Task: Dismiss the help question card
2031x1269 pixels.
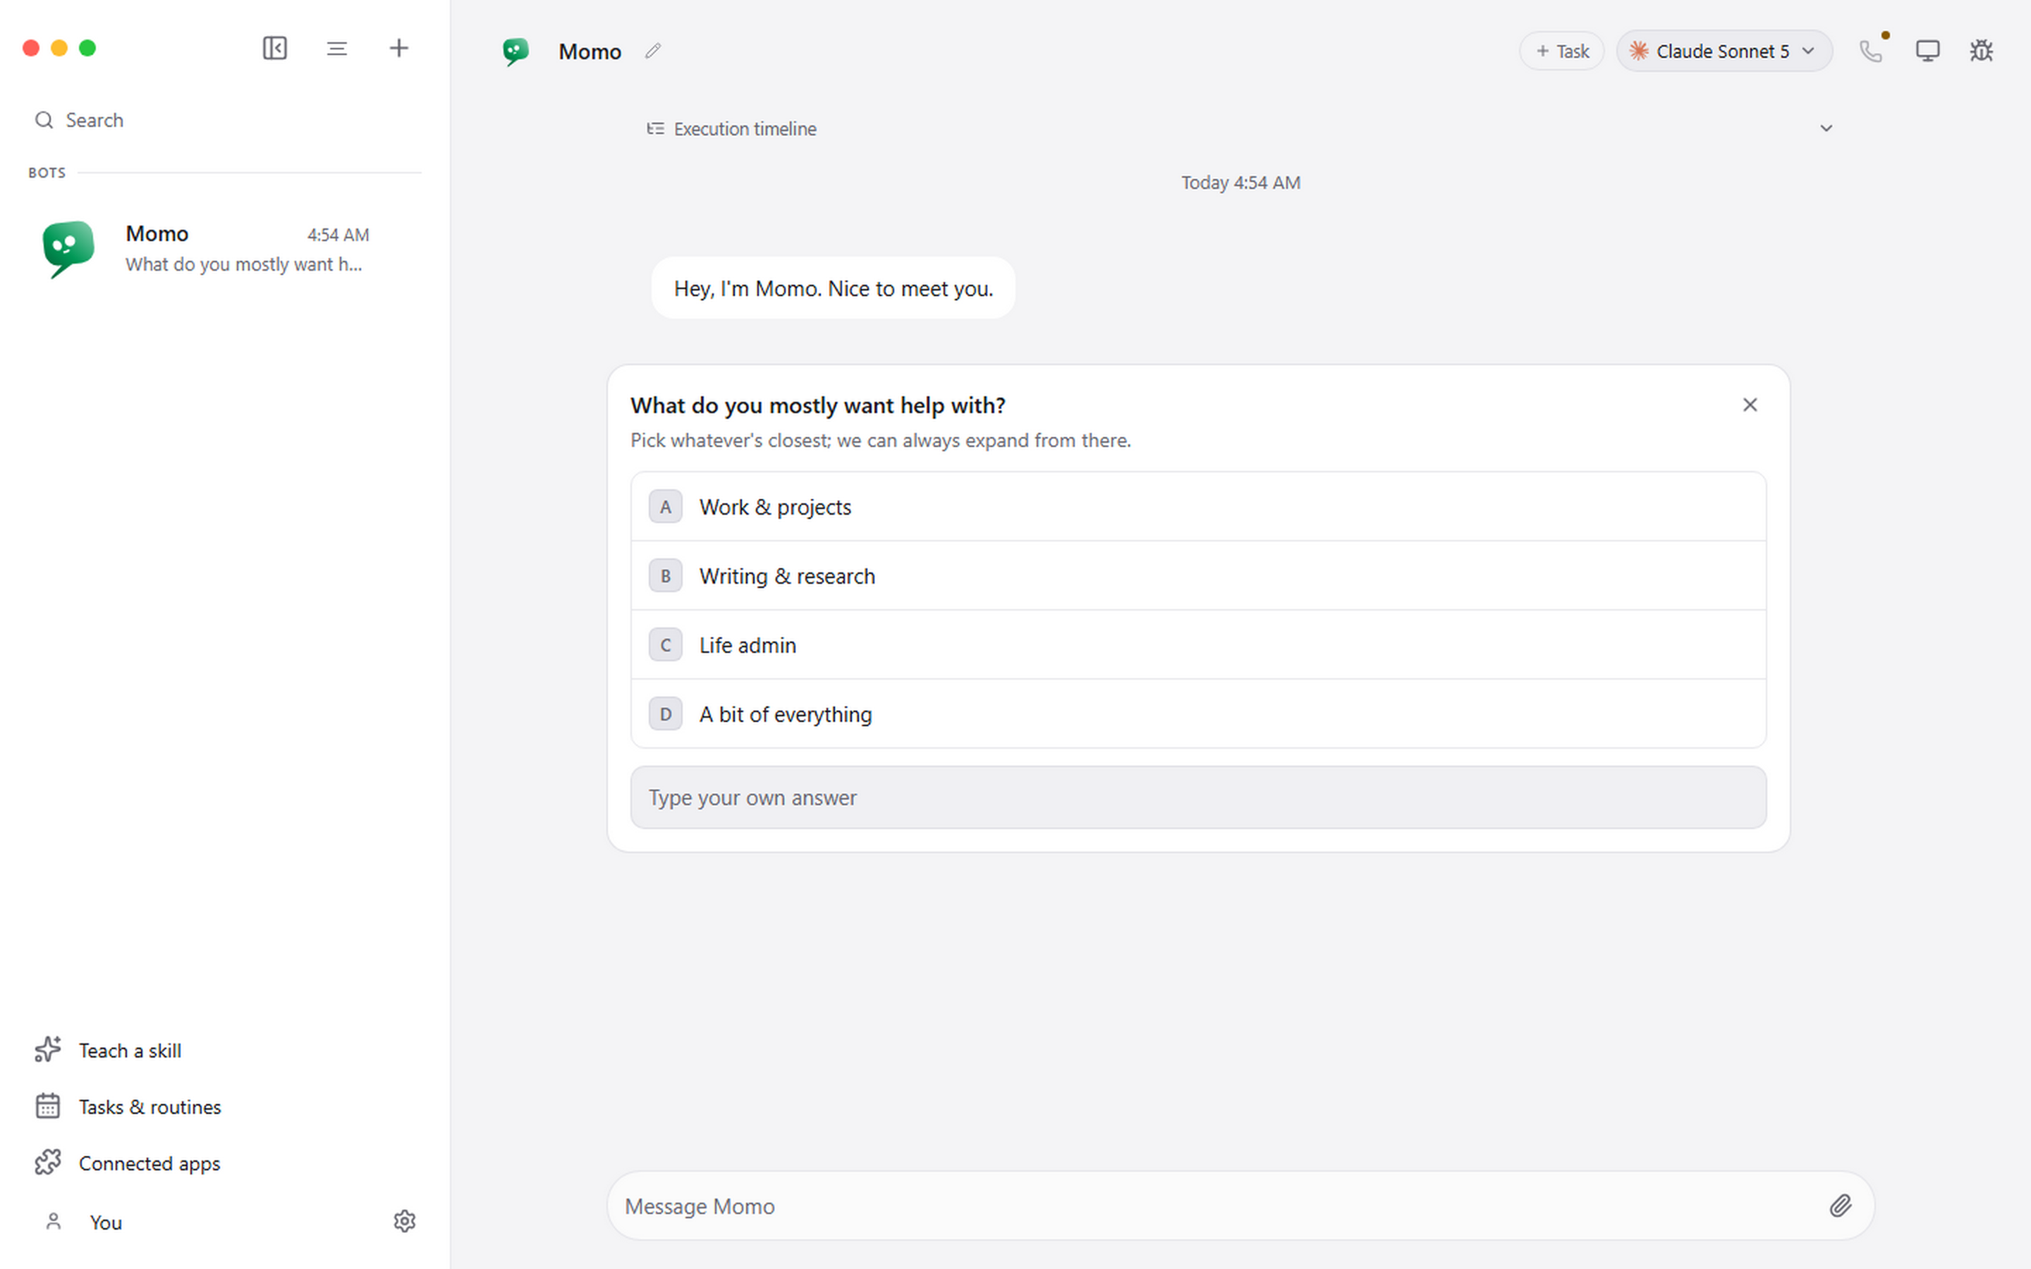Action: (x=1750, y=405)
